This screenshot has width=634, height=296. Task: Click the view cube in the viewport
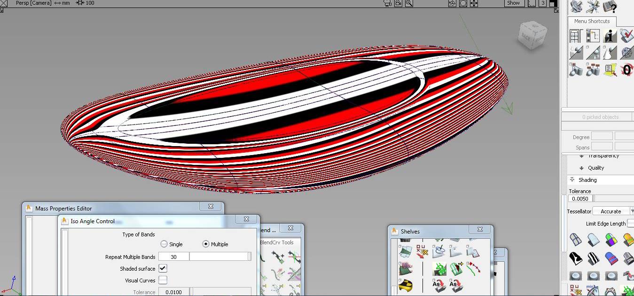[x=532, y=36]
